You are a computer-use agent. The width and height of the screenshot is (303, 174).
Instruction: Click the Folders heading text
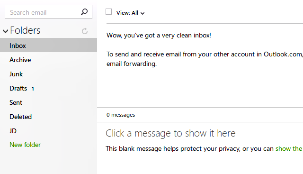25,30
